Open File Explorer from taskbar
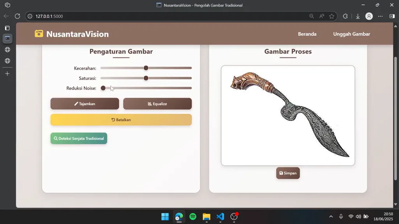This screenshot has height=224, width=399. click(207, 217)
